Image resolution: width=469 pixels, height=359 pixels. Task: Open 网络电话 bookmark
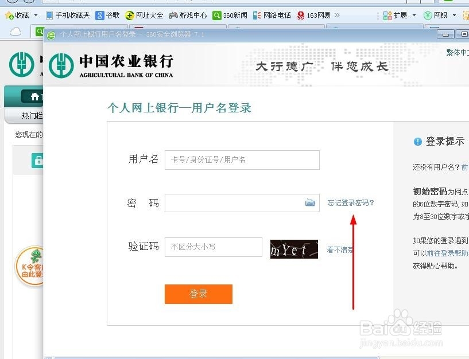[272, 15]
